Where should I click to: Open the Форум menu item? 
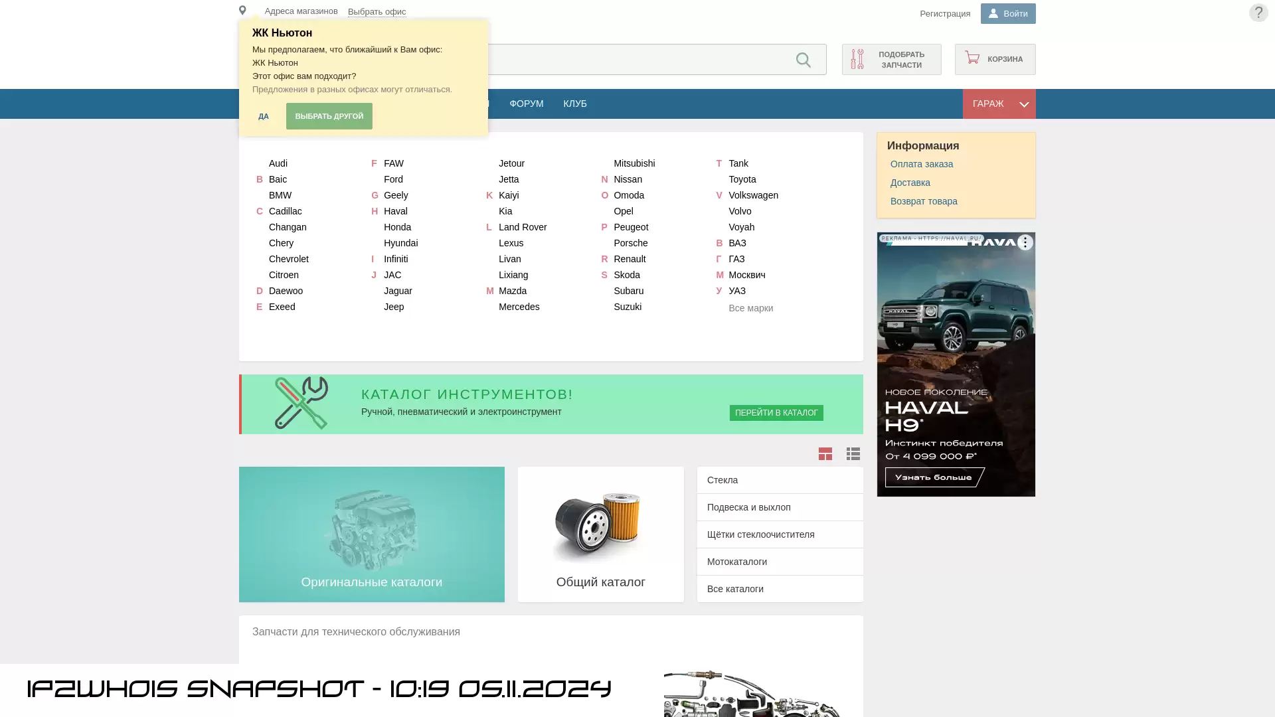point(527,104)
